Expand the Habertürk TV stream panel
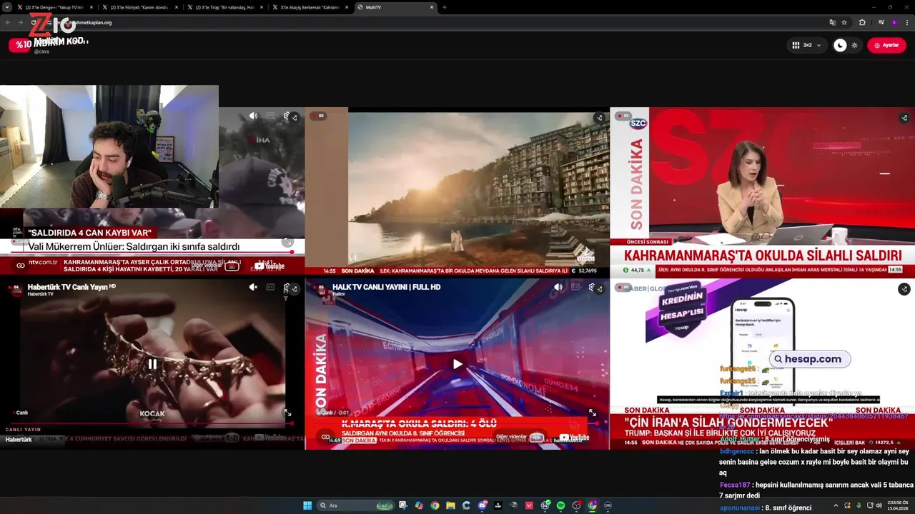The height and width of the screenshot is (514, 915). click(x=294, y=289)
